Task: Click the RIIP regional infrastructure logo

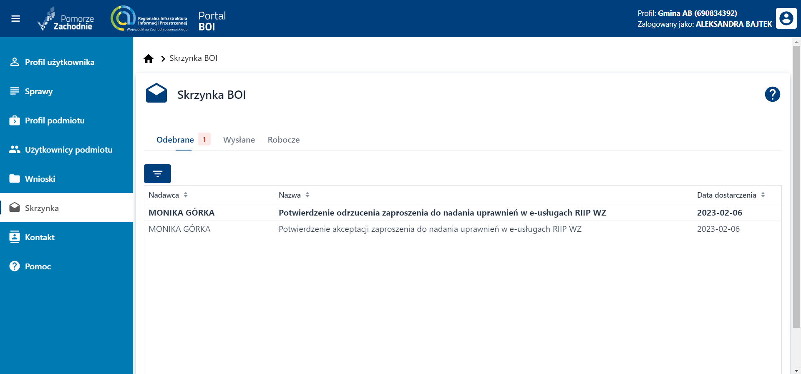Action: [x=149, y=19]
